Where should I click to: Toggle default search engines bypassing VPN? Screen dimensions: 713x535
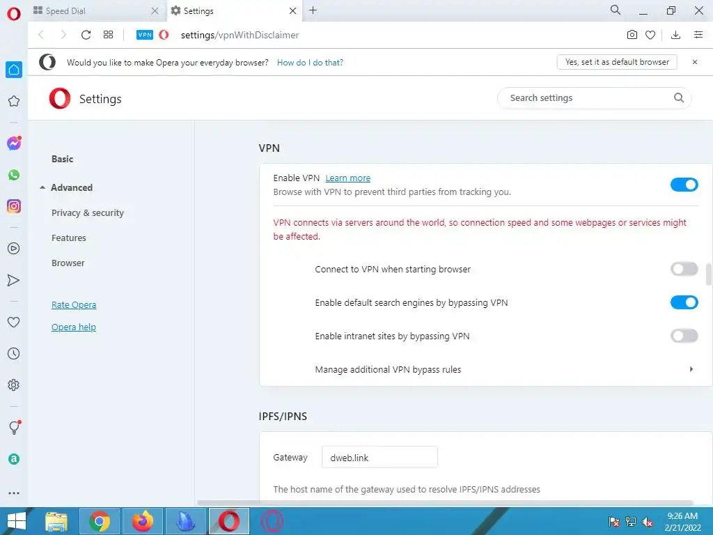[x=684, y=302]
